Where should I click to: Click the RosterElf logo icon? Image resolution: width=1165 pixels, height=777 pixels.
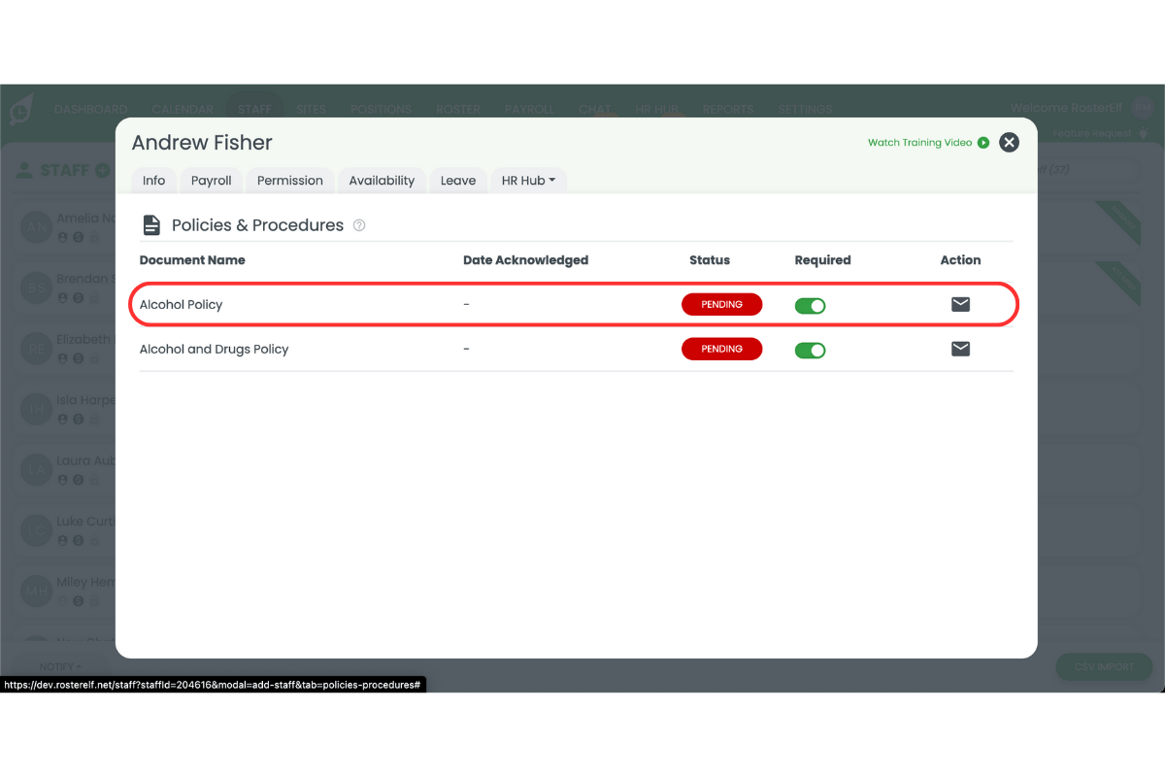click(21, 110)
